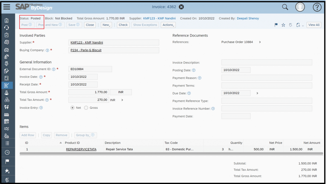Open the calendar clock sidebar icon
326x184 pixels.
pyautogui.click(x=7, y=122)
